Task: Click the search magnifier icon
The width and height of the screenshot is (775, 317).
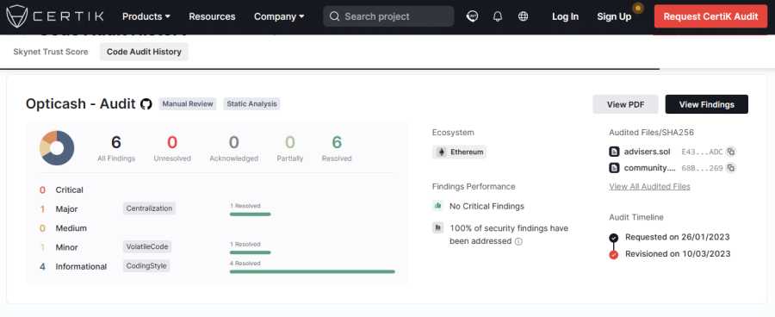Action: 335,16
